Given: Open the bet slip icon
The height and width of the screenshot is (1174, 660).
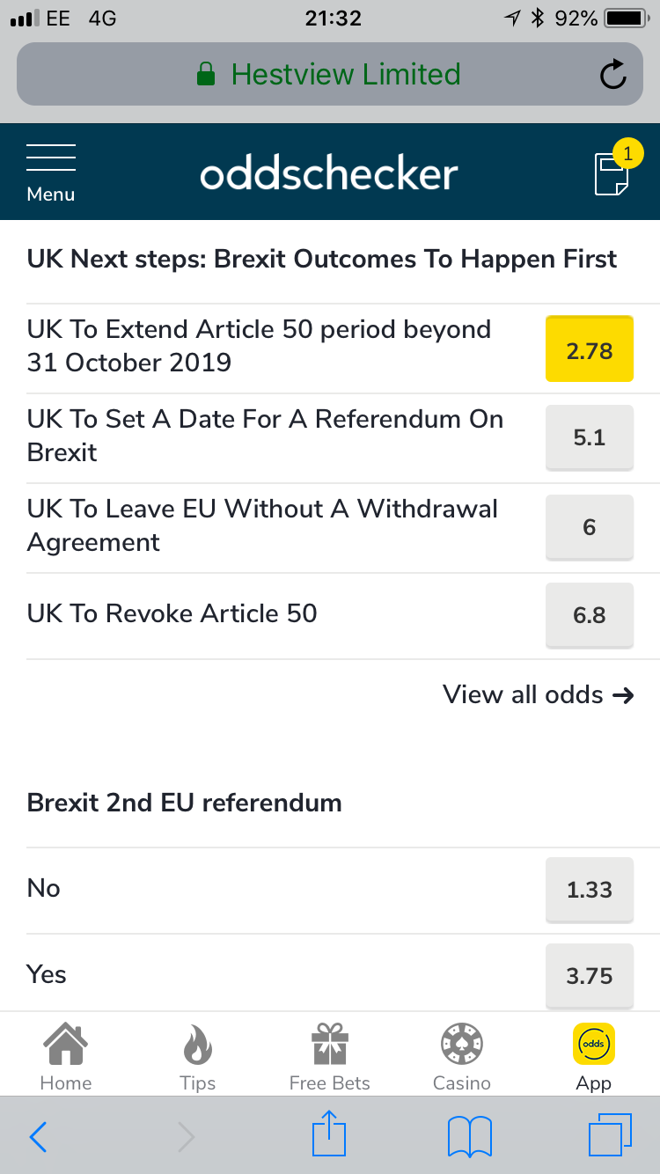Looking at the screenshot, I should pyautogui.click(x=612, y=172).
